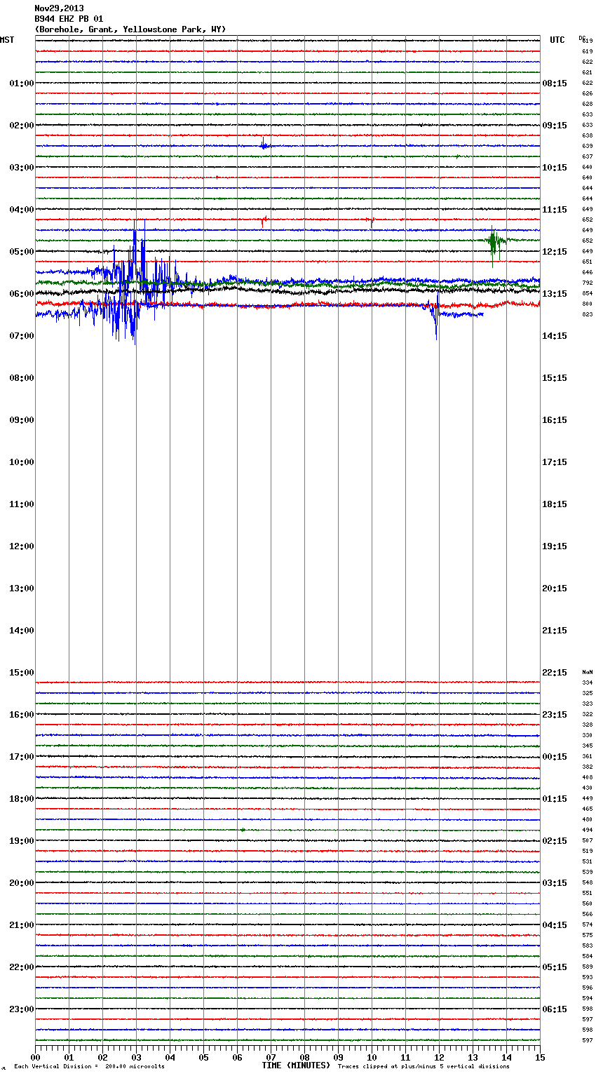Select the DC offset value 792
This screenshot has width=596, height=1076.
coord(587,283)
